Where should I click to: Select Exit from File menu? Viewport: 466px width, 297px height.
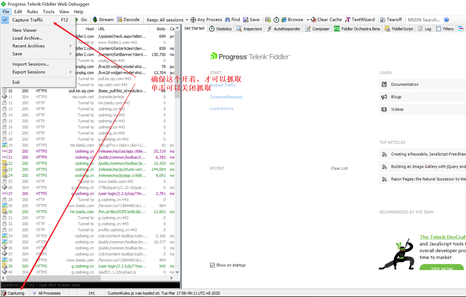coord(38,82)
